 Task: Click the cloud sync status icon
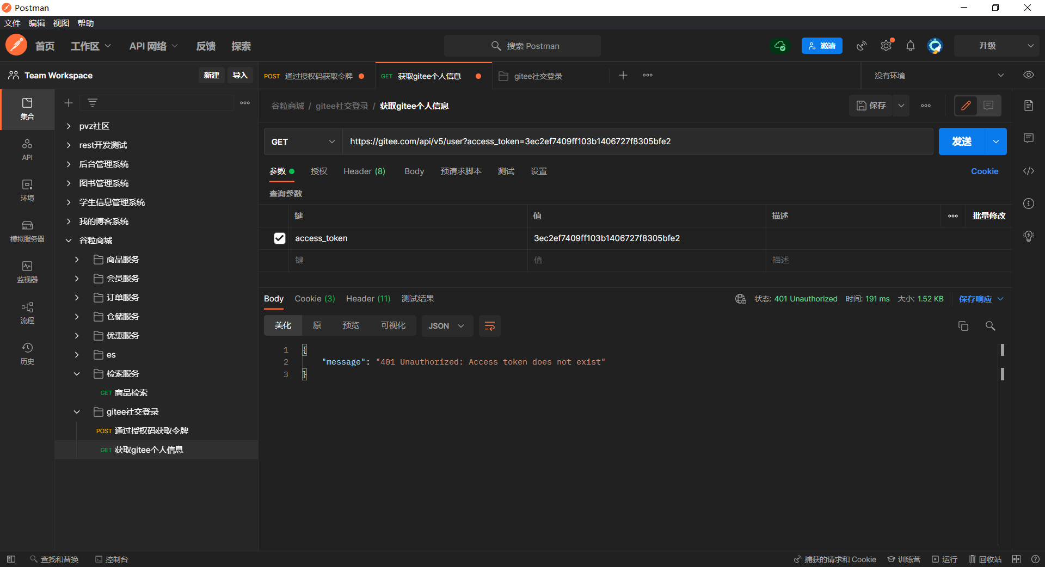[x=780, y=46]
